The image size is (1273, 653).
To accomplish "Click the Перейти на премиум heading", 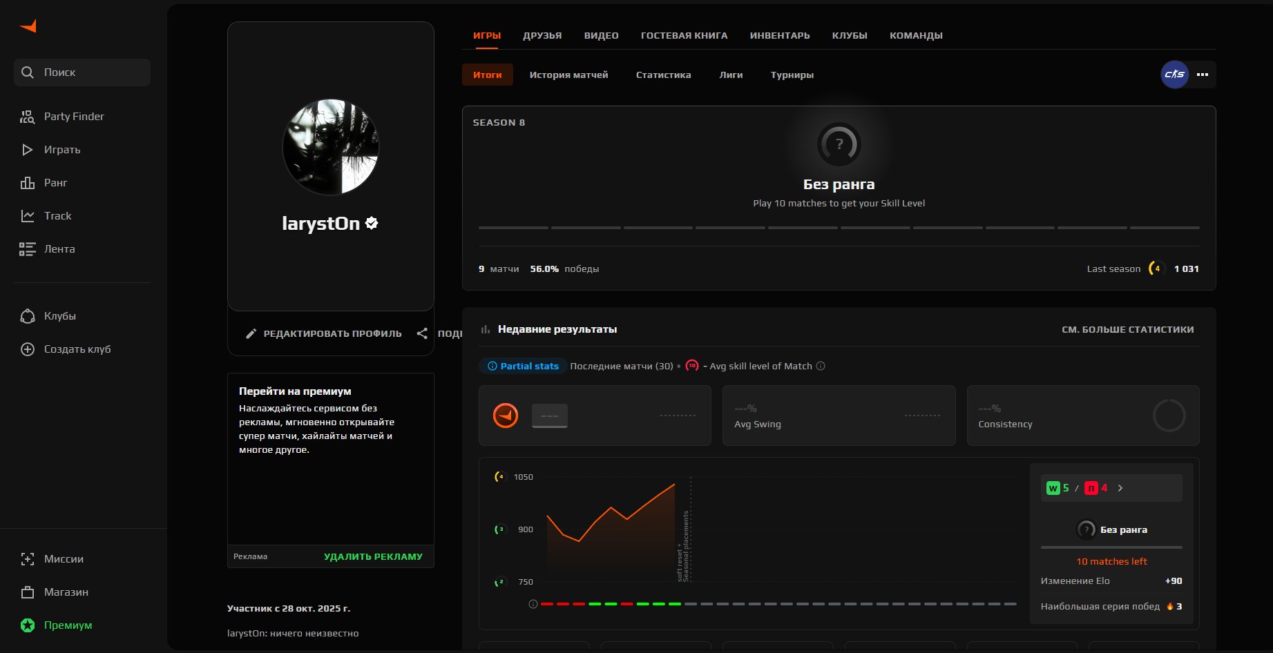I will [295, 391].
